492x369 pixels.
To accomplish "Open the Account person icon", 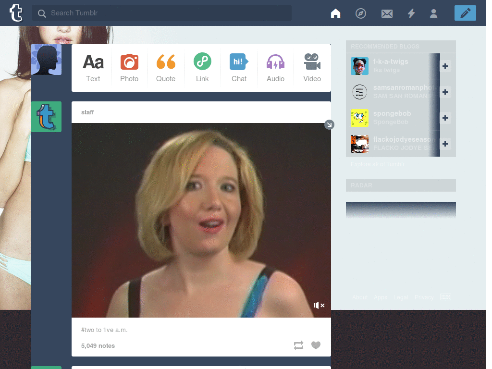I will tap(433, 13).
